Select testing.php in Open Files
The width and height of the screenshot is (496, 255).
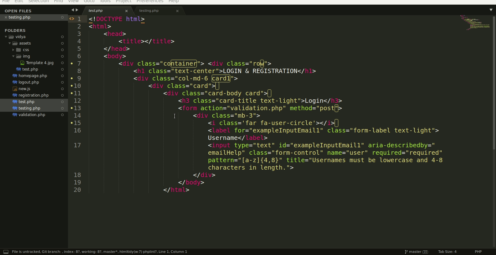[x=20, y=17]
